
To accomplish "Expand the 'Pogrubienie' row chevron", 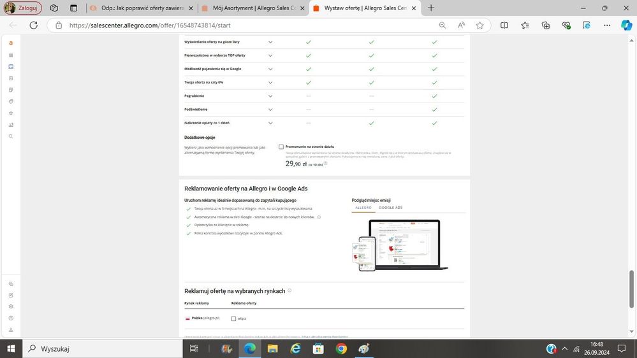I will point(270,96).
